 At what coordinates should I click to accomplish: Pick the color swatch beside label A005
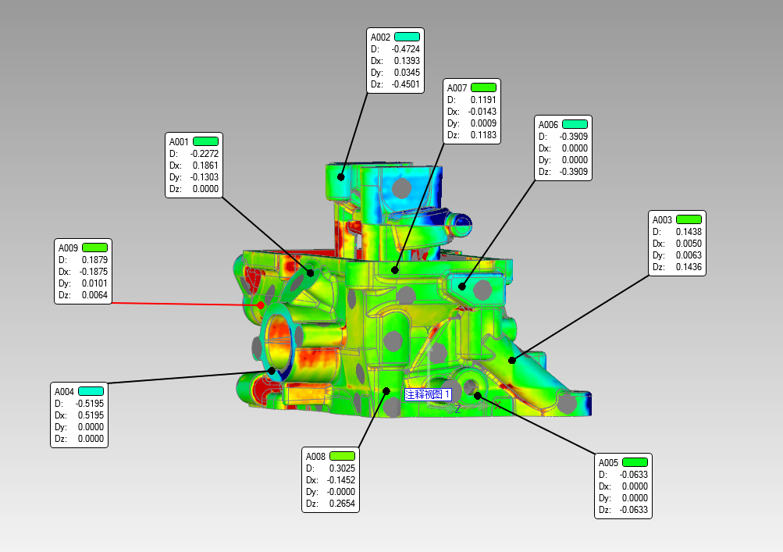[x=635, y=462]
